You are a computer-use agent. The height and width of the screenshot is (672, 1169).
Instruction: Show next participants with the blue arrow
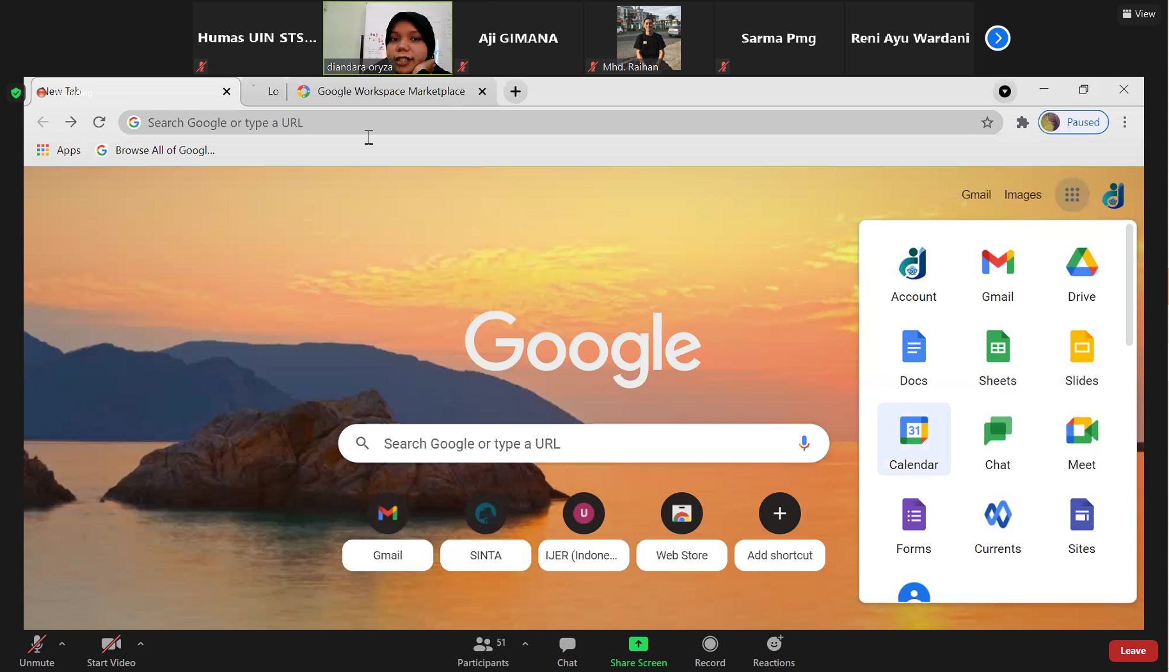pyautogui.click(x=998, y=38)
